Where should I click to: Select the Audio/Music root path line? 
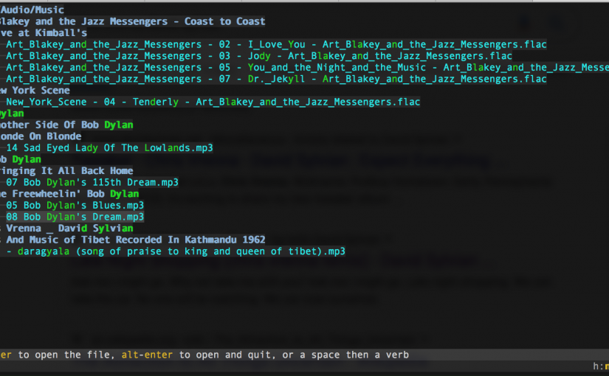33,10
